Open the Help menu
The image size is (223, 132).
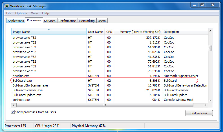[x=45, y=13]
